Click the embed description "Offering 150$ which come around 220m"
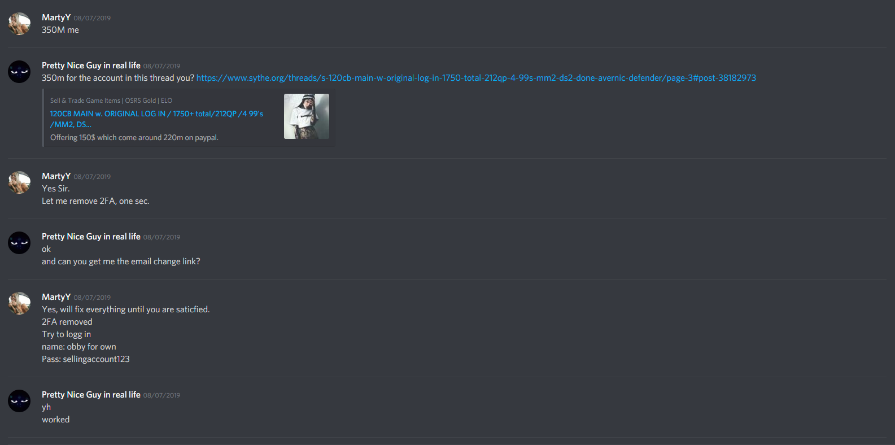The image size is (895, 445). click(x=134, y=138)
